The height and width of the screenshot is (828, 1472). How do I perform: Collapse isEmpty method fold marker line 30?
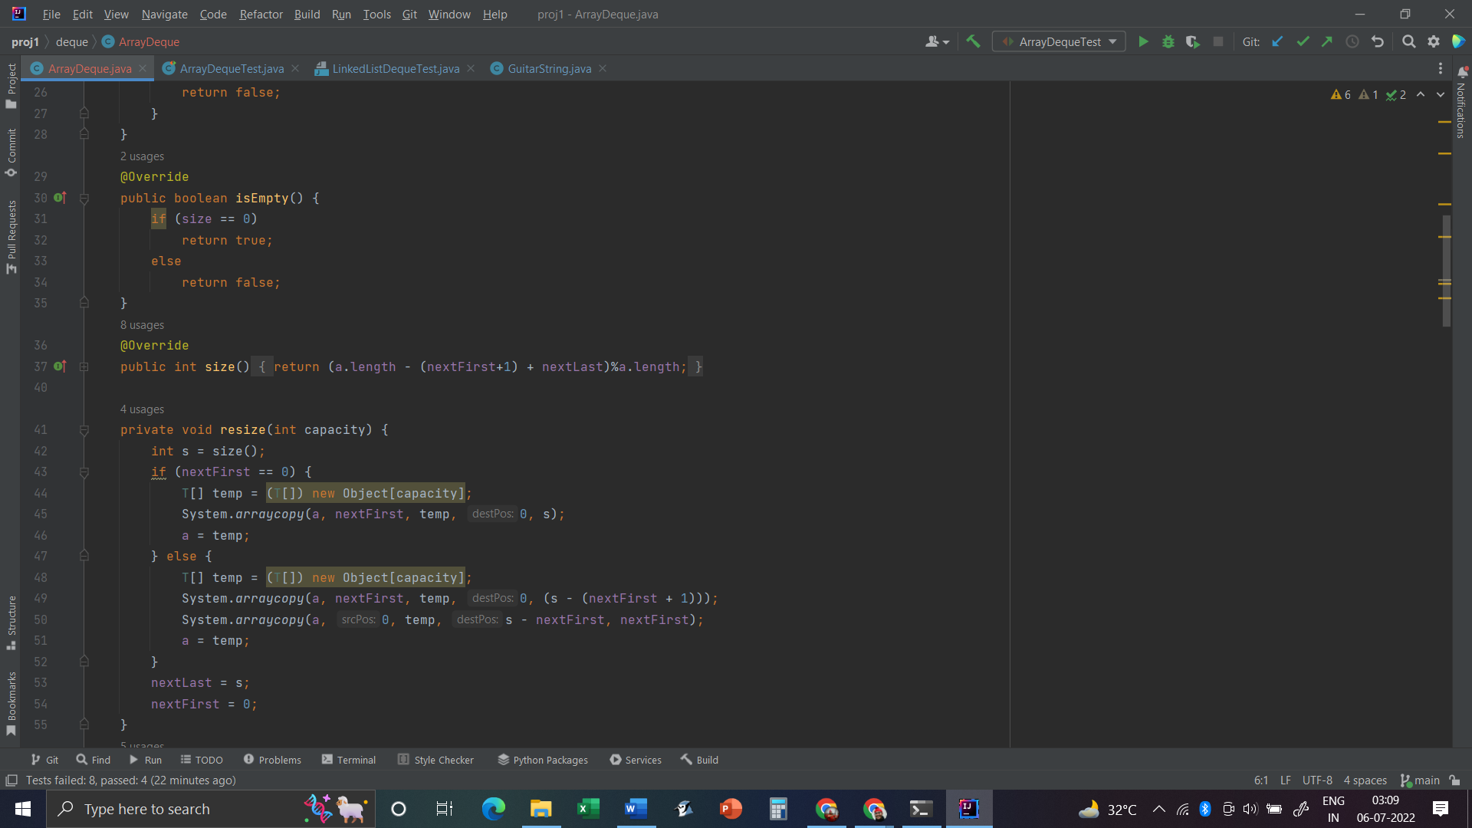click(84, 199)
